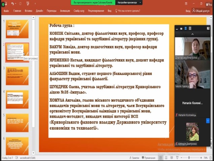This screenshot has width=214, height=161.
Task: Switch to Reading view icon
Action: 172,158
